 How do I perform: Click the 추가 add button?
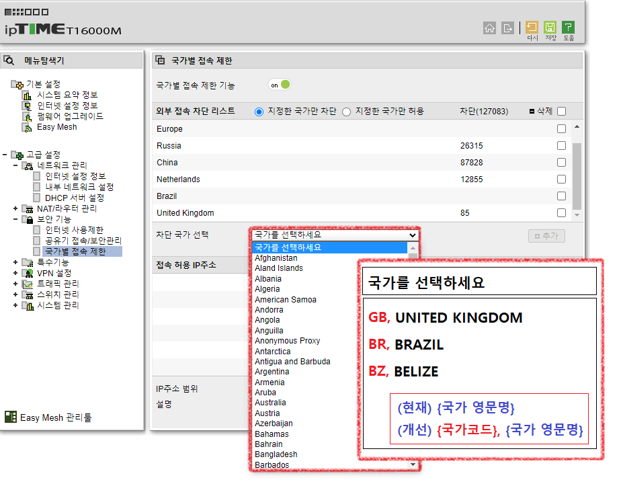[546, 236]
